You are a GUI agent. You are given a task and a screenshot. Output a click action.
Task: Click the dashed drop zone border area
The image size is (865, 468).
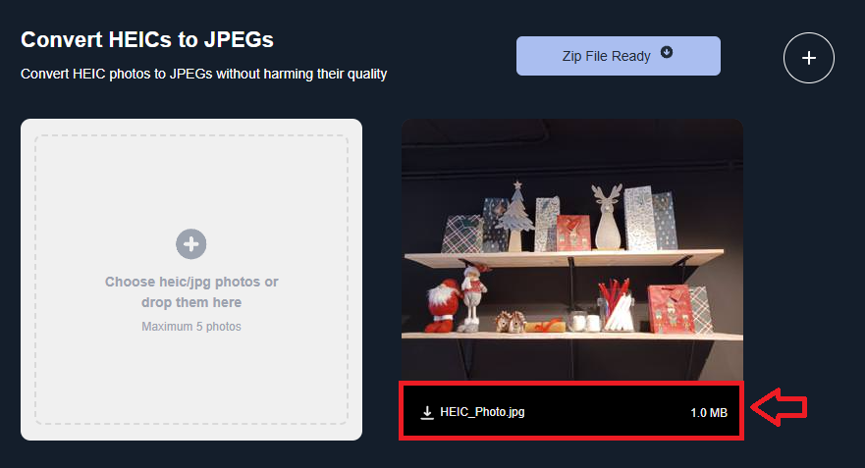pyautogui.click(x=191, y=280)
